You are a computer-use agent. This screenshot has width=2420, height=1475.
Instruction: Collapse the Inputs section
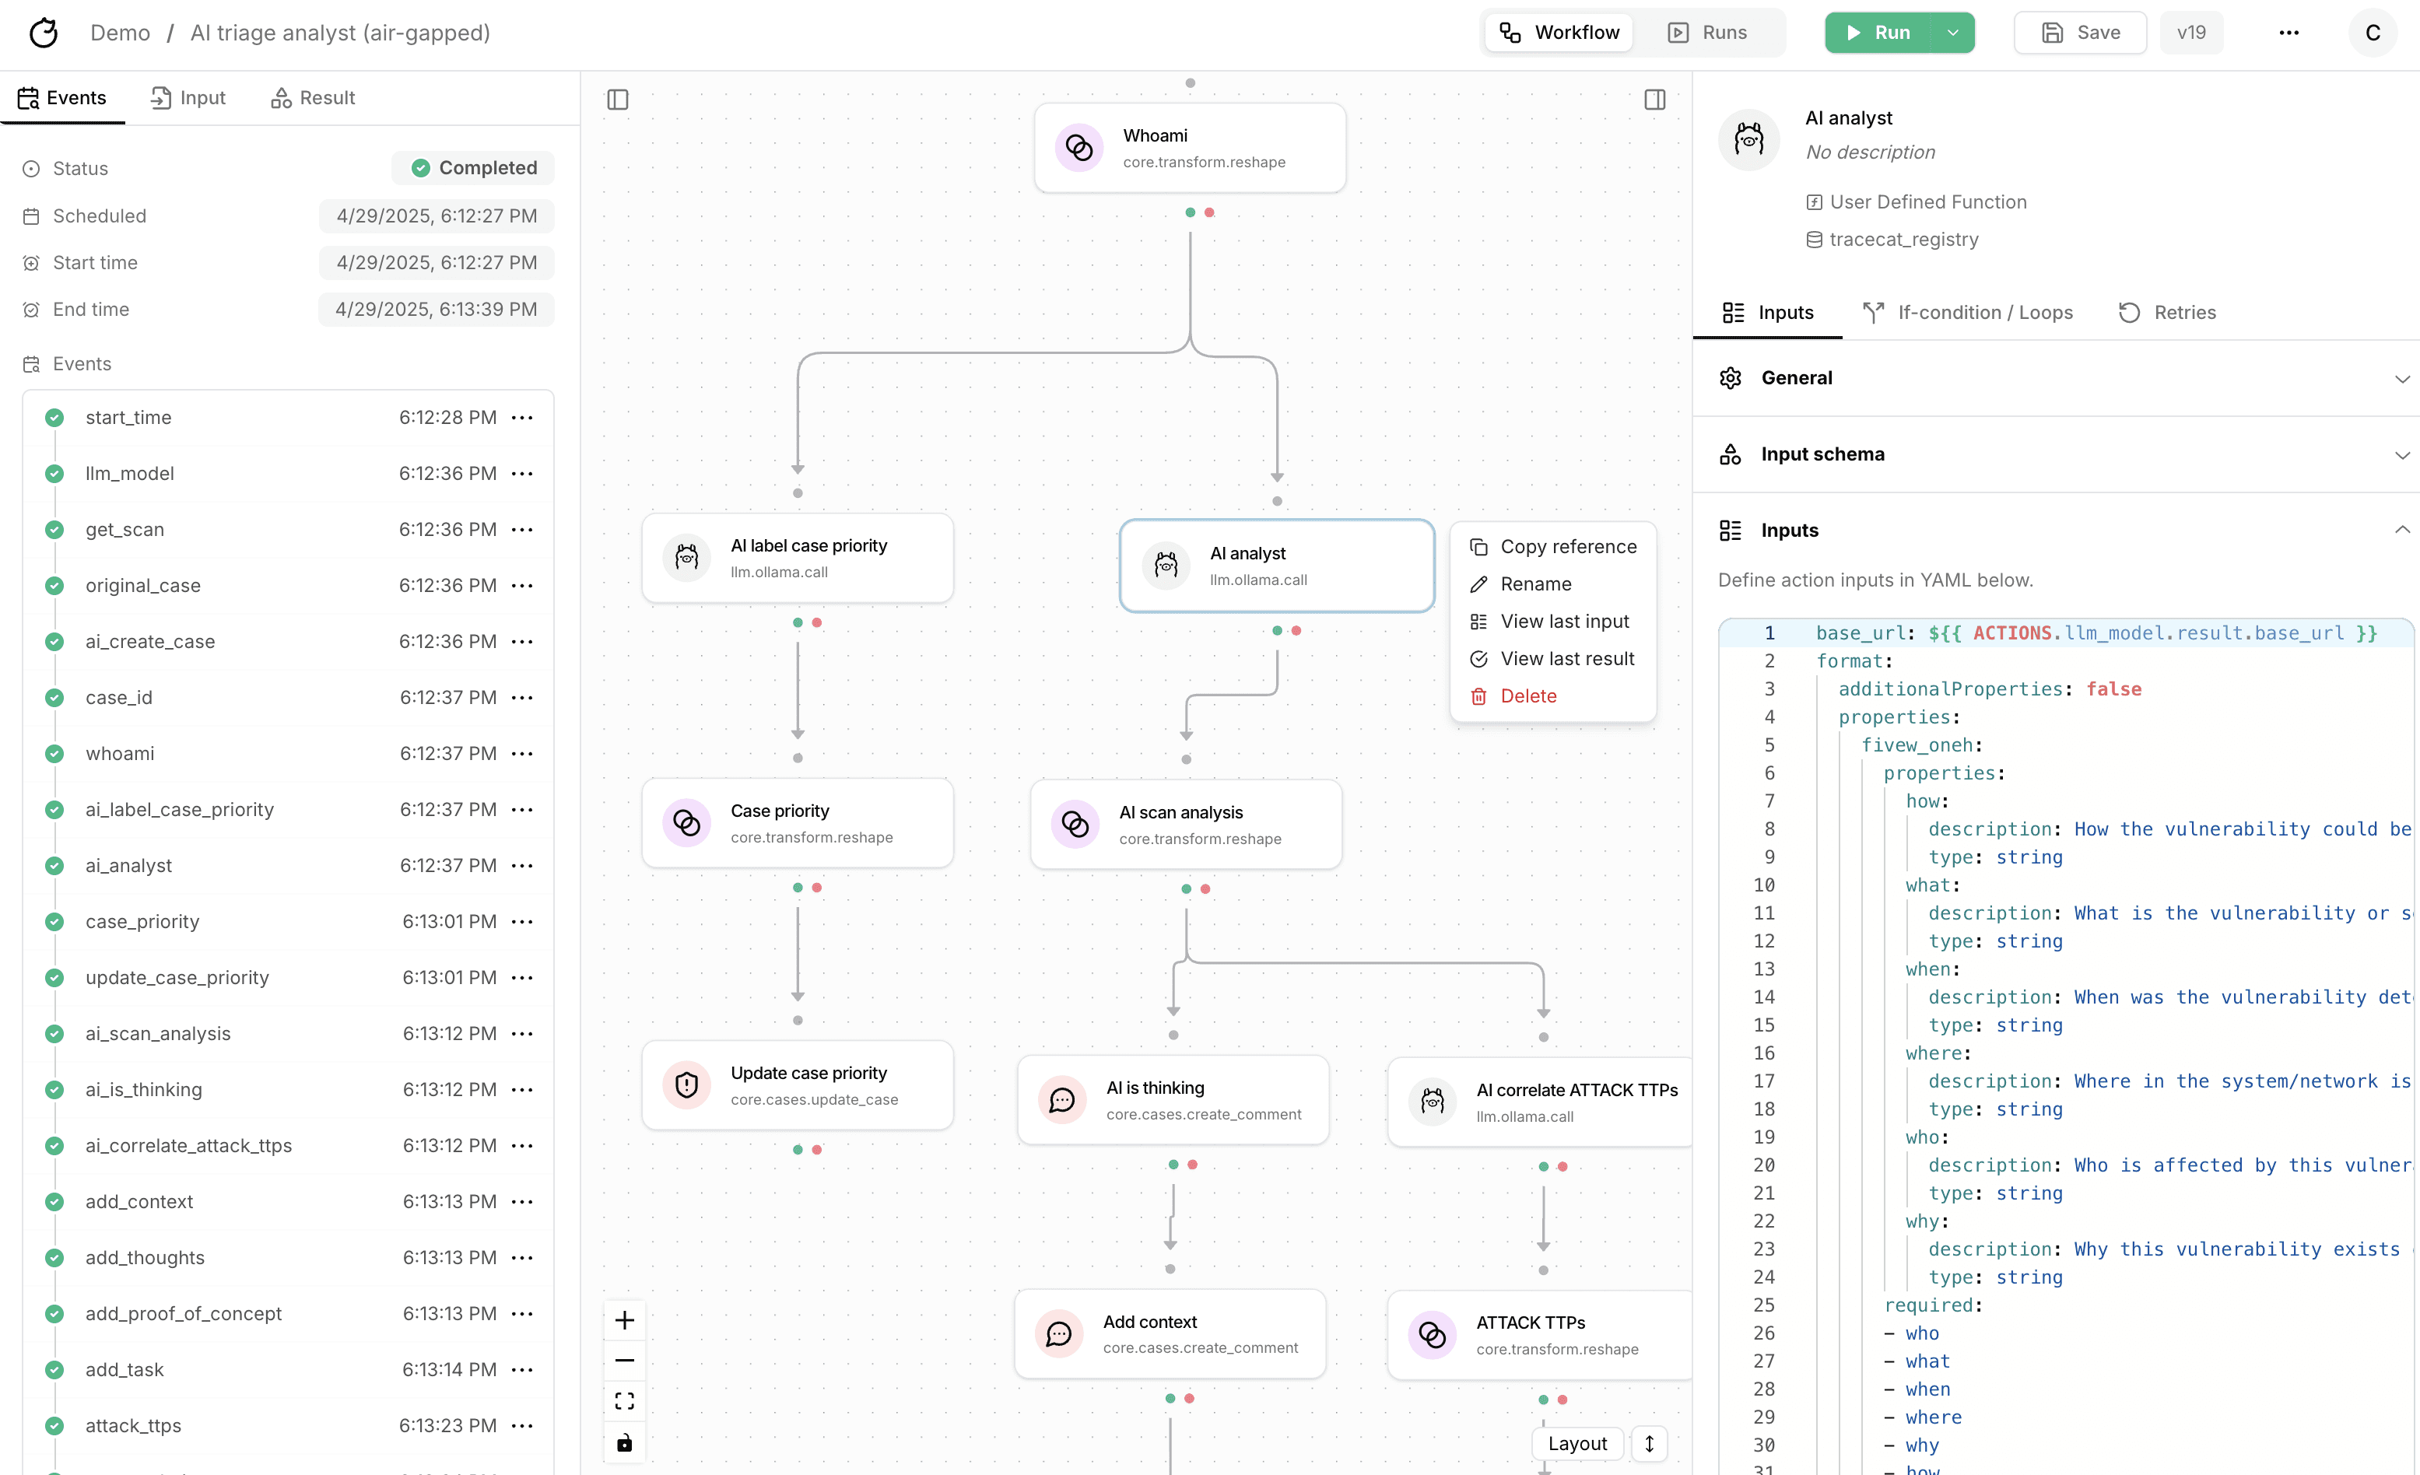[x=2057, y=531]
